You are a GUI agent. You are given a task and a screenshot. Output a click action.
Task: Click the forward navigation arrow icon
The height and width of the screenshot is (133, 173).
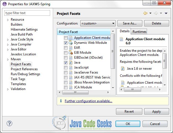[156, 13]
